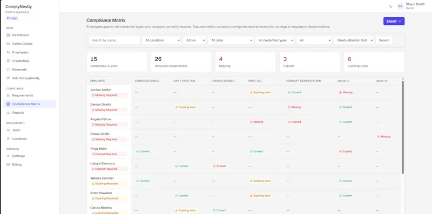Open the Active status dropdown
The width and height of the screenshot is (432, 214).
(x=194, y=40)
